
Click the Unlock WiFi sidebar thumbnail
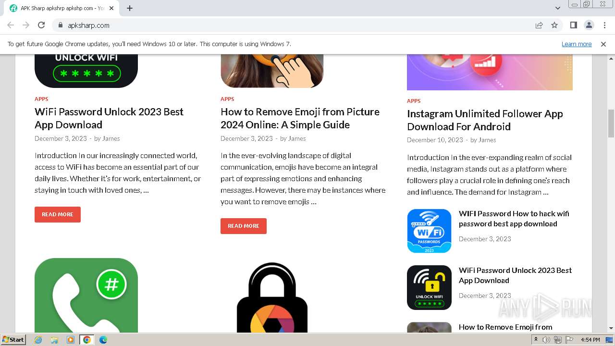click(x=429, y=287)
